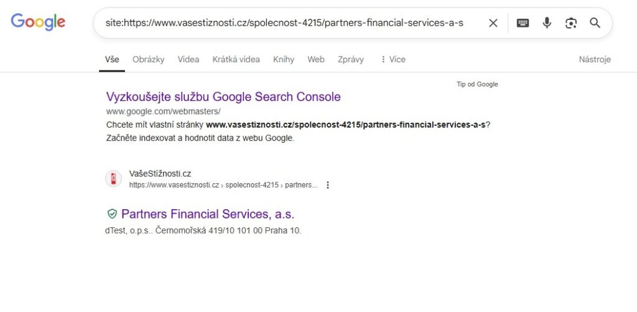Clear the search query with the X icon
This screenshot has width=637, height=312.
[493, 23]
